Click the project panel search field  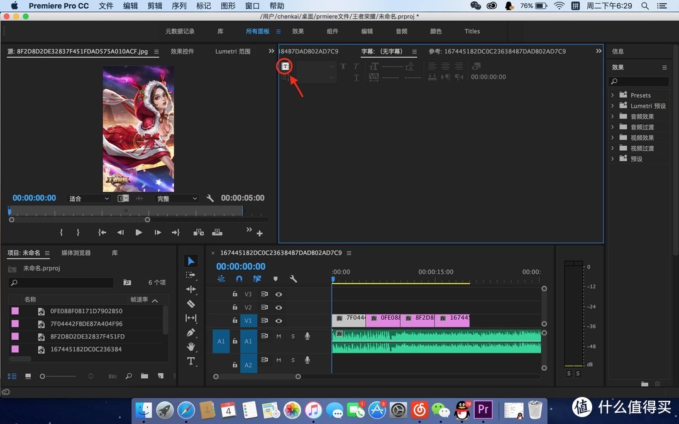click(61, 283)
